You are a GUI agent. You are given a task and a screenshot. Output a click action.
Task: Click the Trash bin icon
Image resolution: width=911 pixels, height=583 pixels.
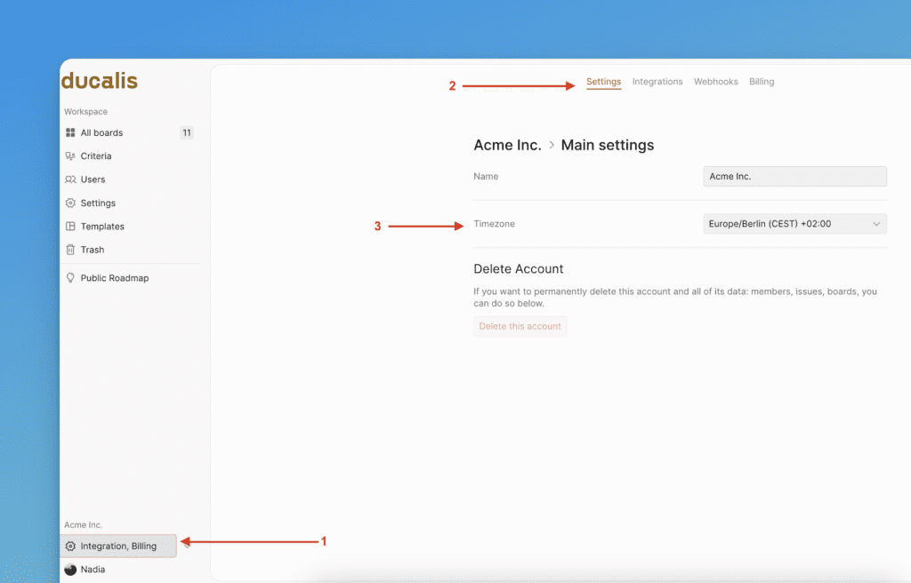point(70,250)
